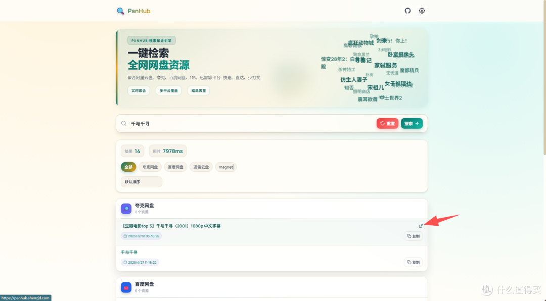
Task: Copy link for the 豆瓣电影top.5 千与千寻 result
Action: (x=414, y=236)
